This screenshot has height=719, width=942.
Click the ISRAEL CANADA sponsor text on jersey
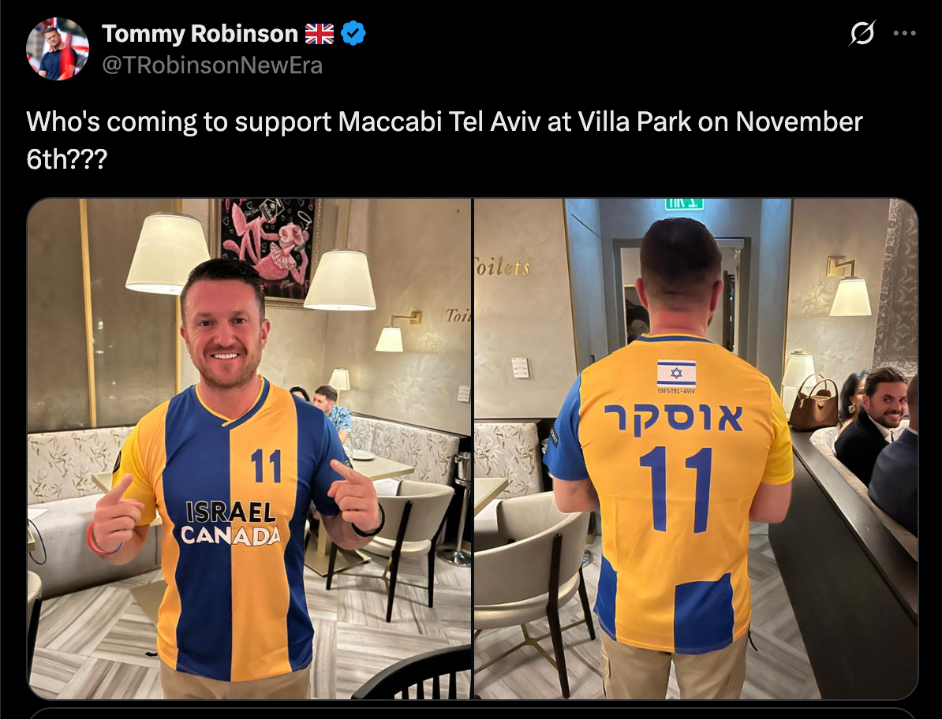[x=231, y=523]
